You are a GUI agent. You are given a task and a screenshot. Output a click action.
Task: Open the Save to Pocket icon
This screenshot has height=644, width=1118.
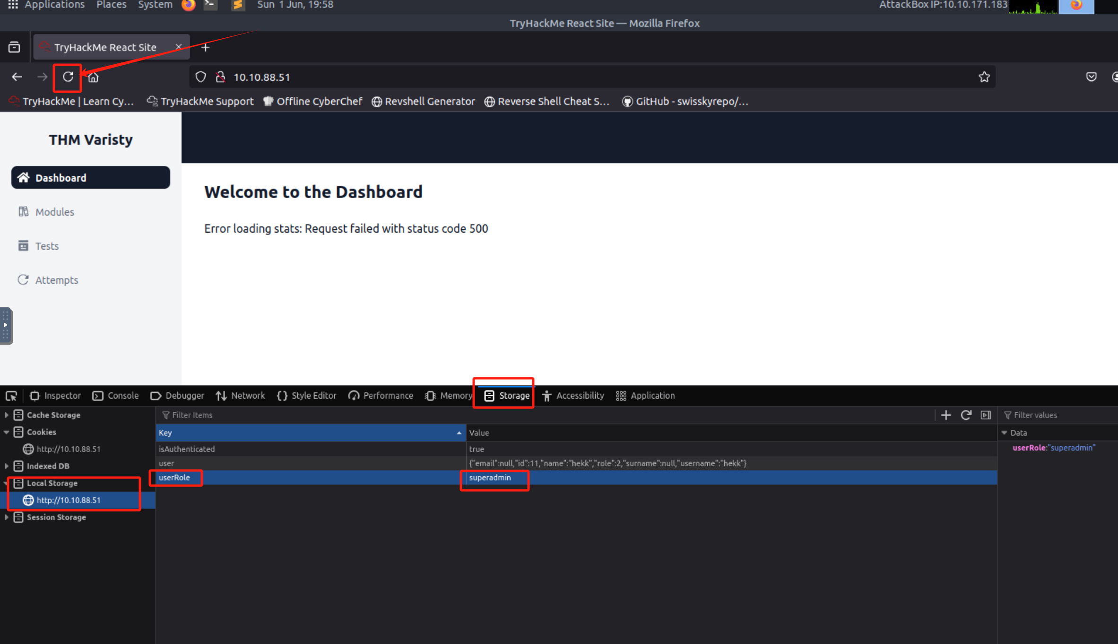1091,77
